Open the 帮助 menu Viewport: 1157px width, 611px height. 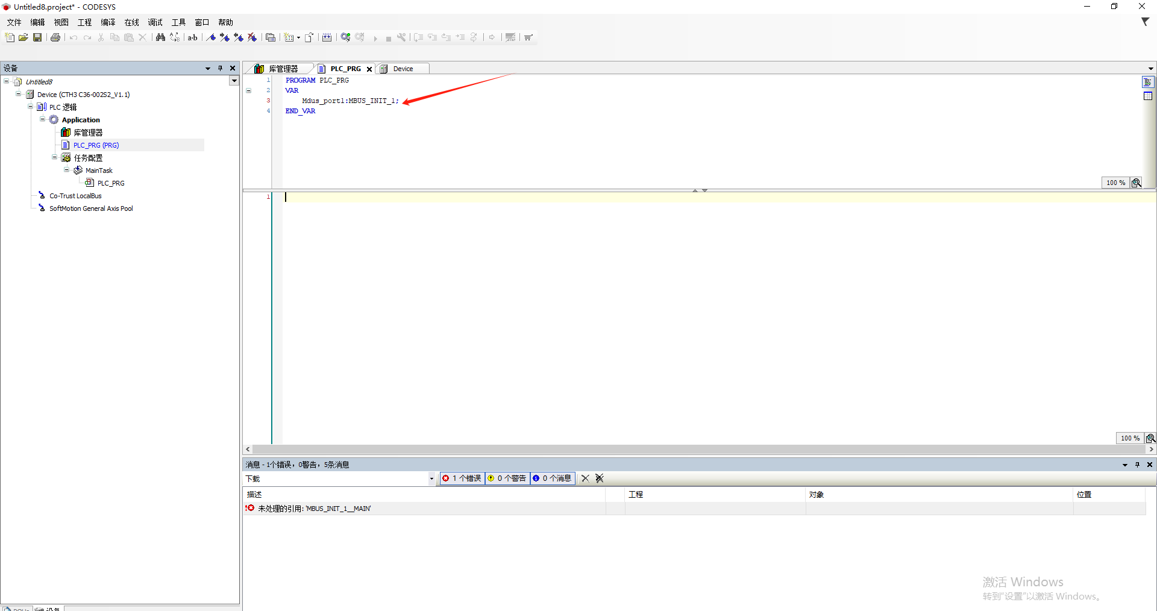coord(225,22)
